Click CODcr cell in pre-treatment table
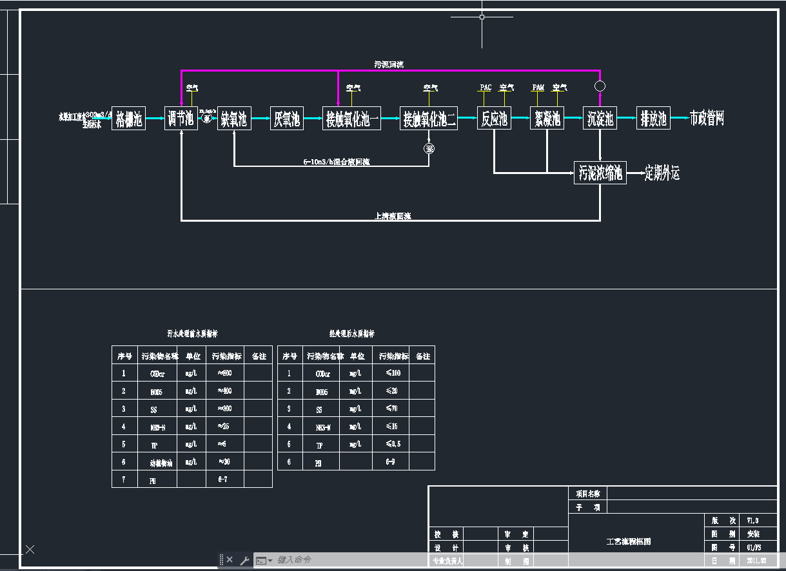786x571 pixels. tap(157, 373)
